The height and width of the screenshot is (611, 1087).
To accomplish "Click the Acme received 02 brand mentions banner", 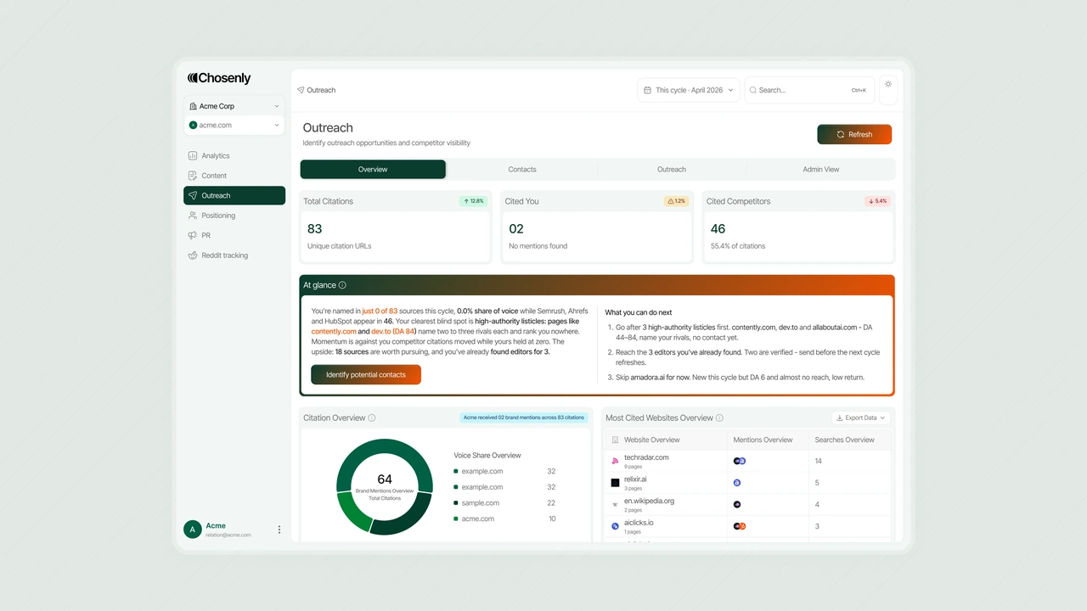I will pos(524,418).
